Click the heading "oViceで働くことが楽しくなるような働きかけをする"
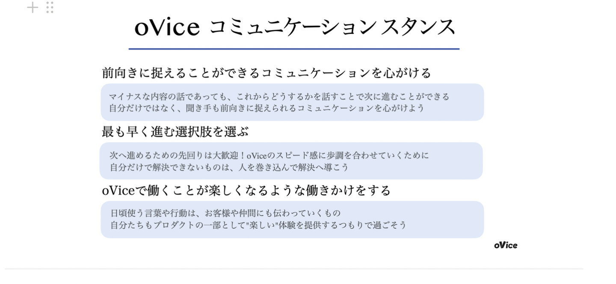The width and height of the screenshot is (616, 284). tap(246, 190)
